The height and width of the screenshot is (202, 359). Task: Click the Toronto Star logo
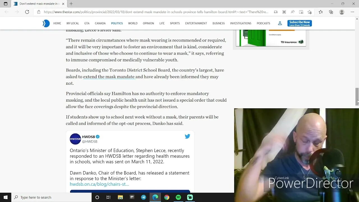tap(46, 23)
